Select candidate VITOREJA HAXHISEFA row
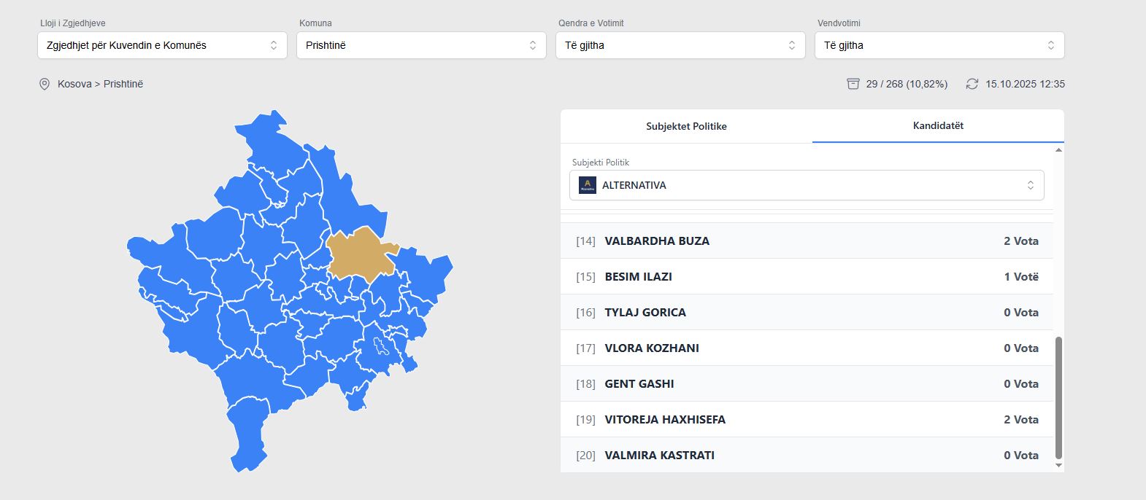This screenshot has height=500, width=1146. [807, 419]
